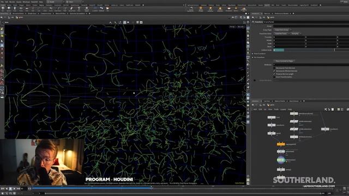Select the Torus shelf tool
The width and height of the screenshot is (349, 196).
point(21,9)
